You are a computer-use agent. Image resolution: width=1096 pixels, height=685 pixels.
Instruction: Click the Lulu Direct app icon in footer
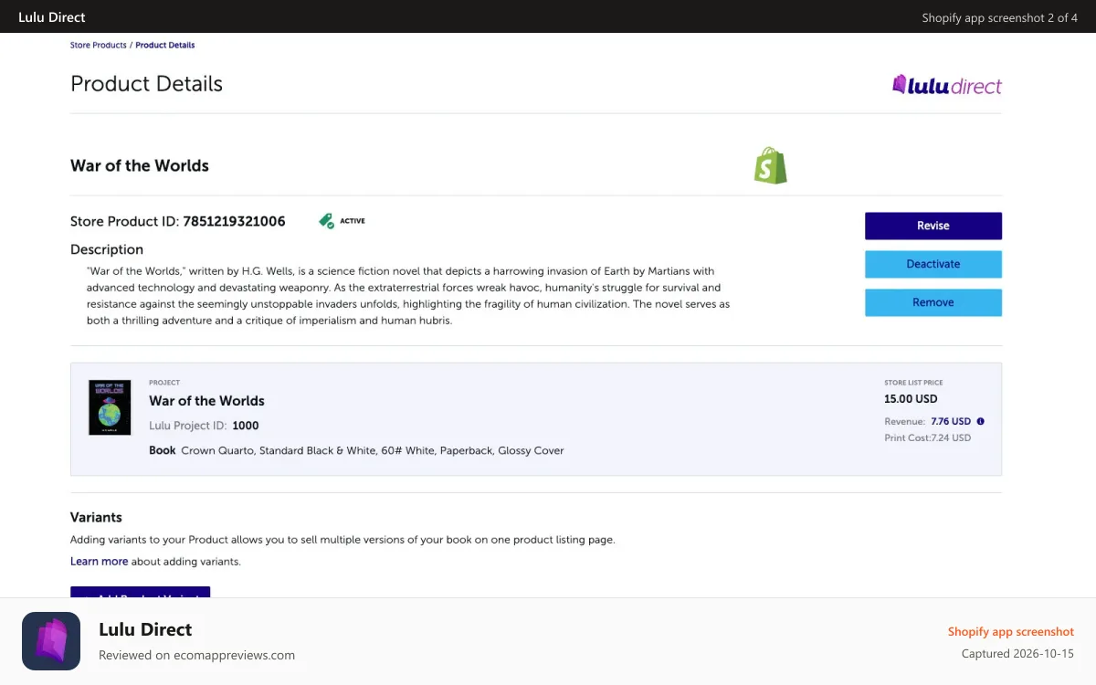(x=51, y=641)
